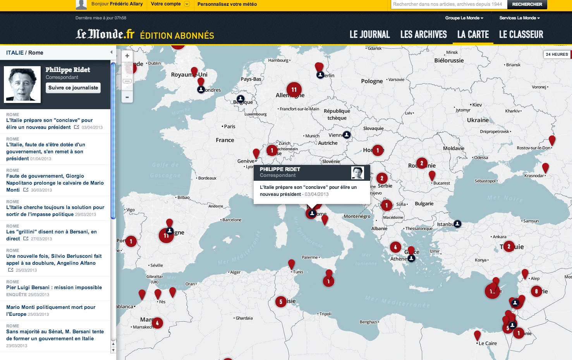Open the 2-article cluster on Turquie

click(509, 246)
